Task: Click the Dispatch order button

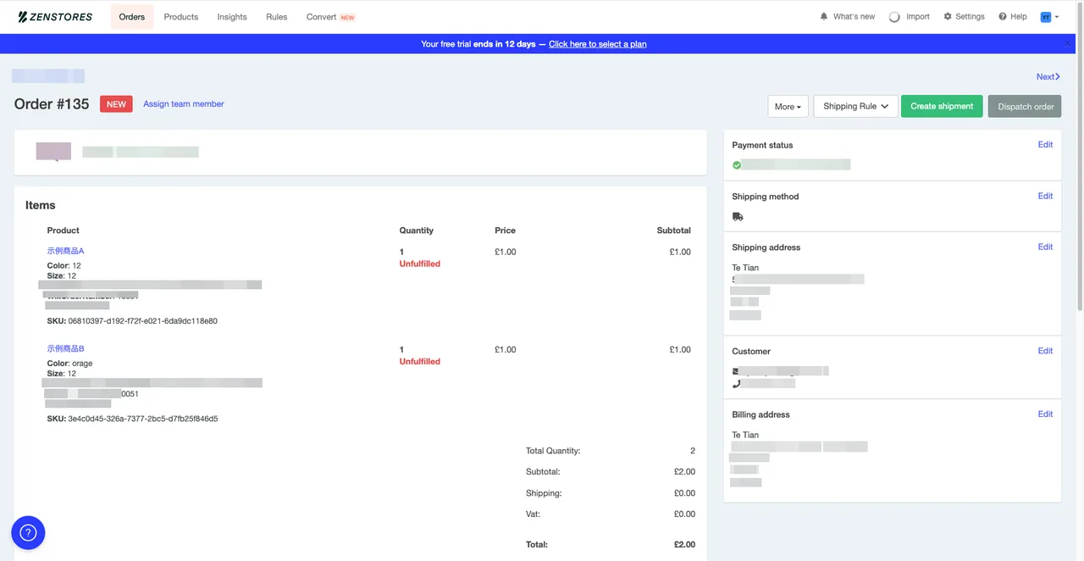Action: [1025, 107]
